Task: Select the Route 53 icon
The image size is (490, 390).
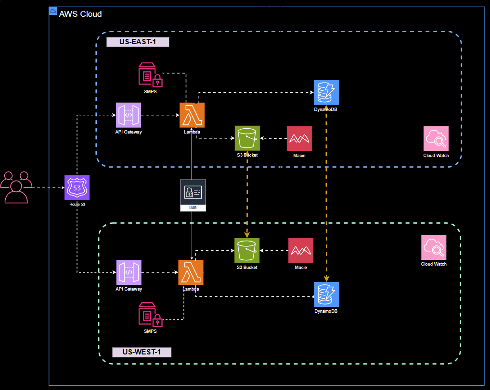Action: point(77,188)
